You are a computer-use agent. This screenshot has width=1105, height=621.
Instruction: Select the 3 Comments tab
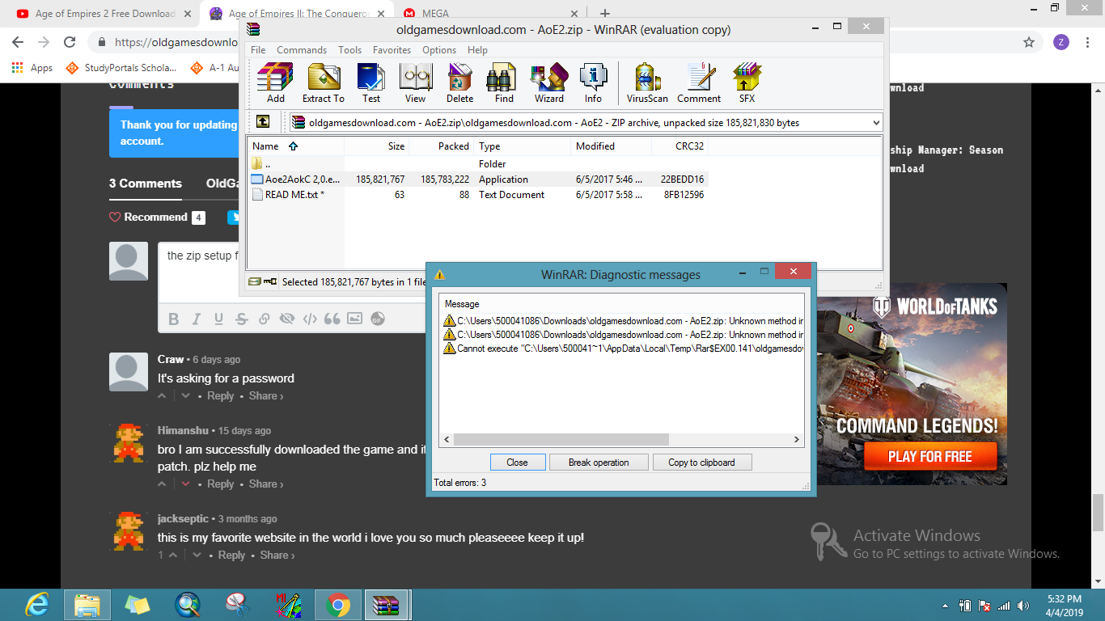click(x=146, y=184)
